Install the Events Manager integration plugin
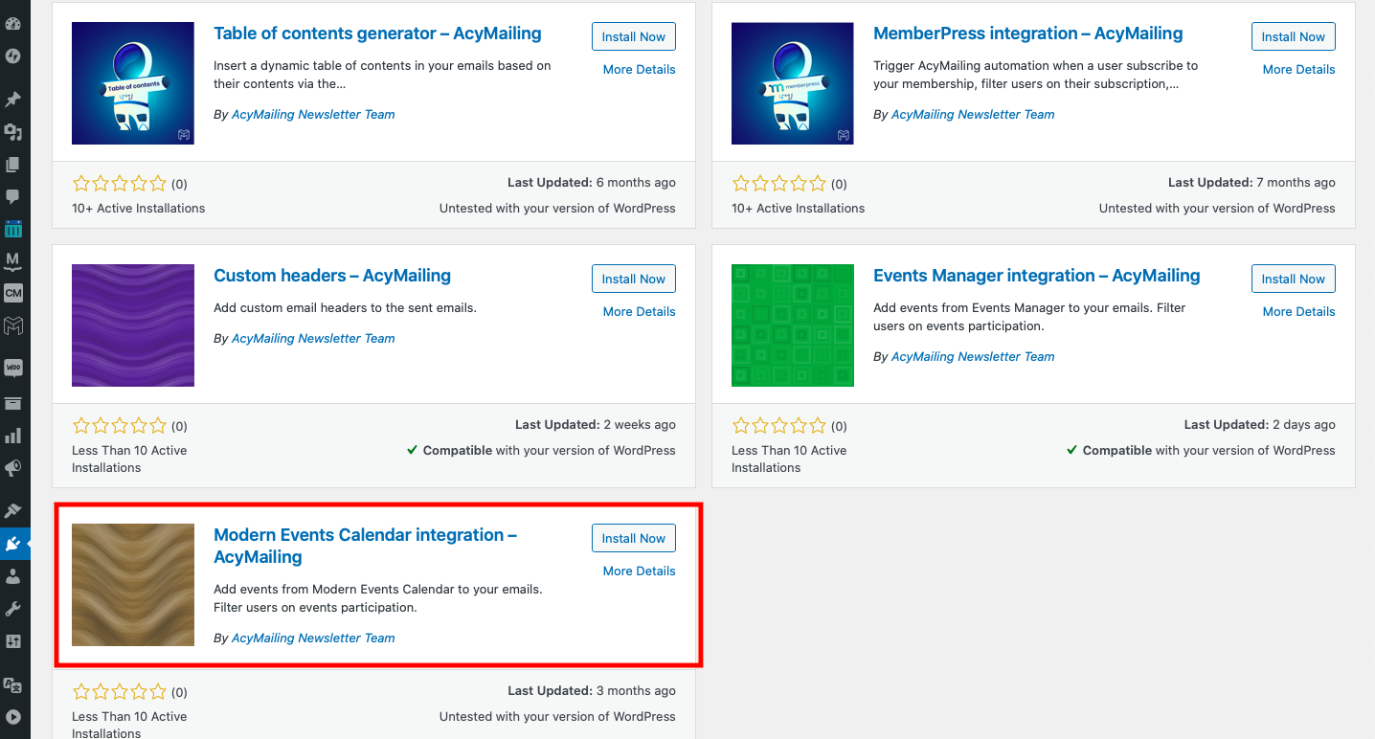 (x=1294, y=279)
